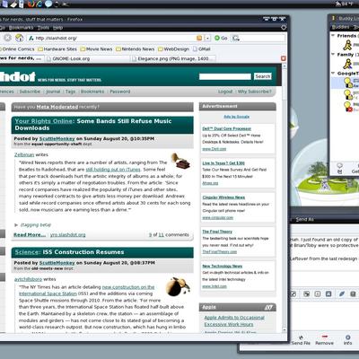Collapse the Google Talk group in Buddy List

click(333, 74)
